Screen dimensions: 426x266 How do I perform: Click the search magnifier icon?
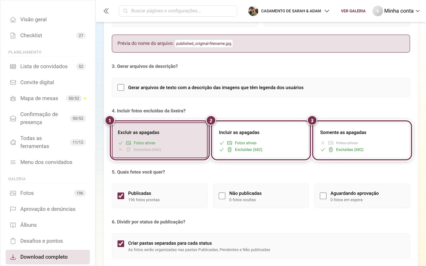pos(125,11)
